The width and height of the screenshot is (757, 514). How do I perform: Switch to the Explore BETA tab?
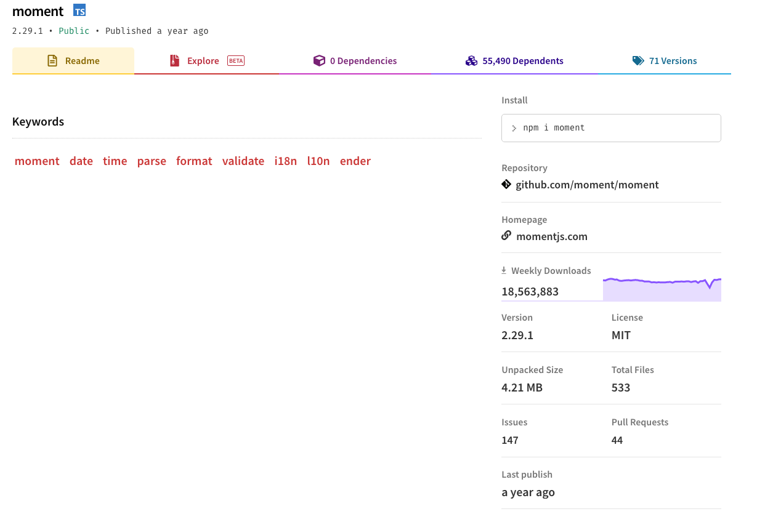point(206,61)
